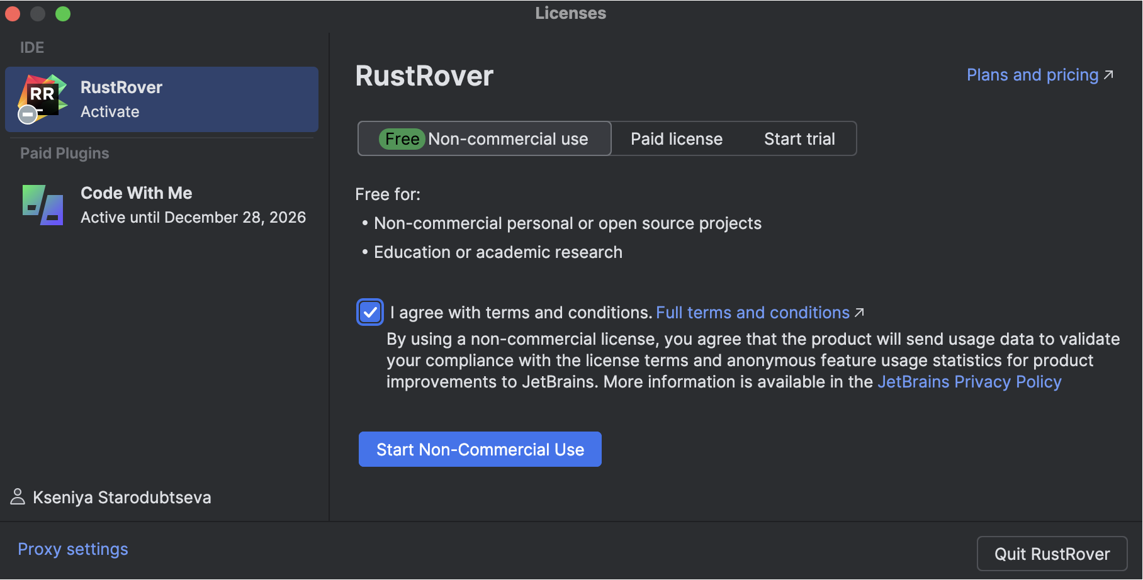Click the external link arrow beside Plans and pricing
The height and width of the screenshot is (580, 1143).
tap(1110, 74)
